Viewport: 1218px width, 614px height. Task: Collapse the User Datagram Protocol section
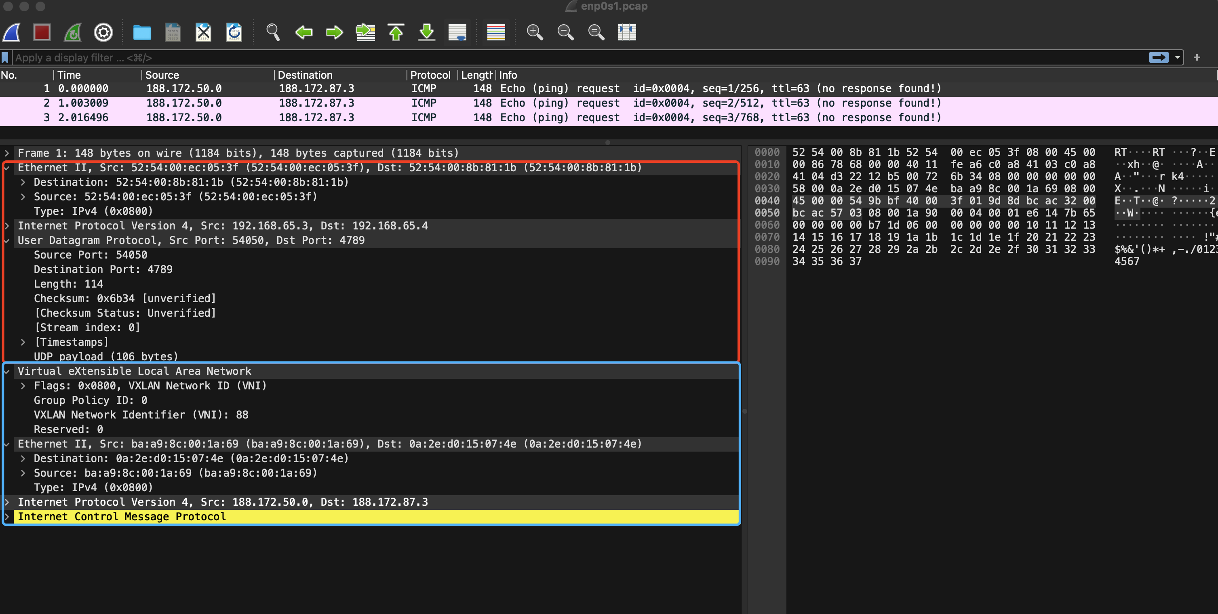[7, 241]
